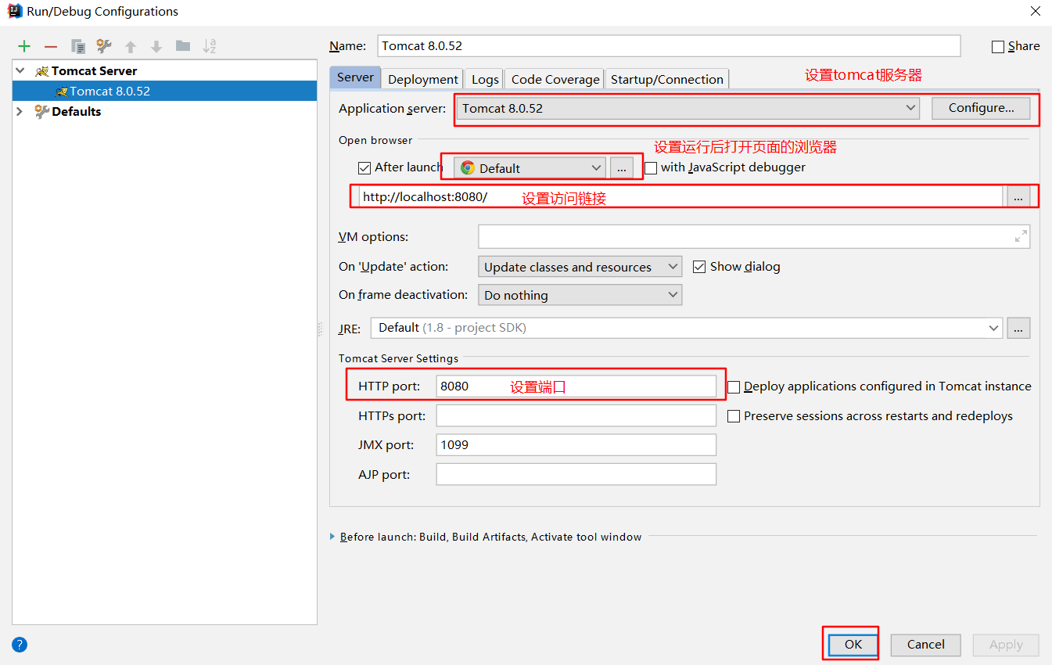
Task: Confirm with the OK button
Action: click(853, 645)
